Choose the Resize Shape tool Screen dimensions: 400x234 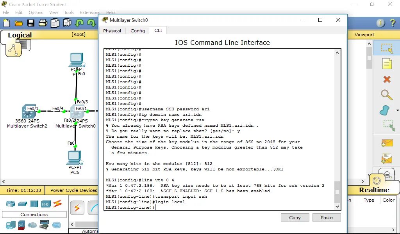389,126
